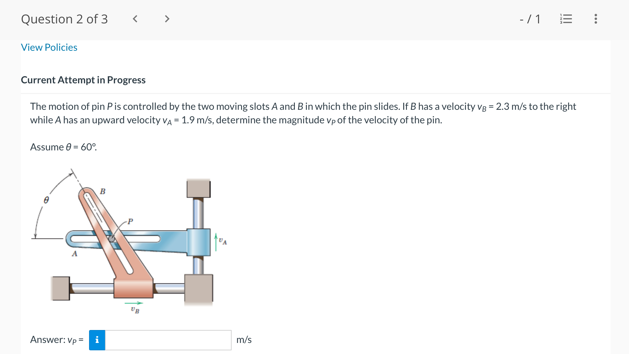Open View Policies
Viewport: 629px width, 354px height.
coord(49,47)
